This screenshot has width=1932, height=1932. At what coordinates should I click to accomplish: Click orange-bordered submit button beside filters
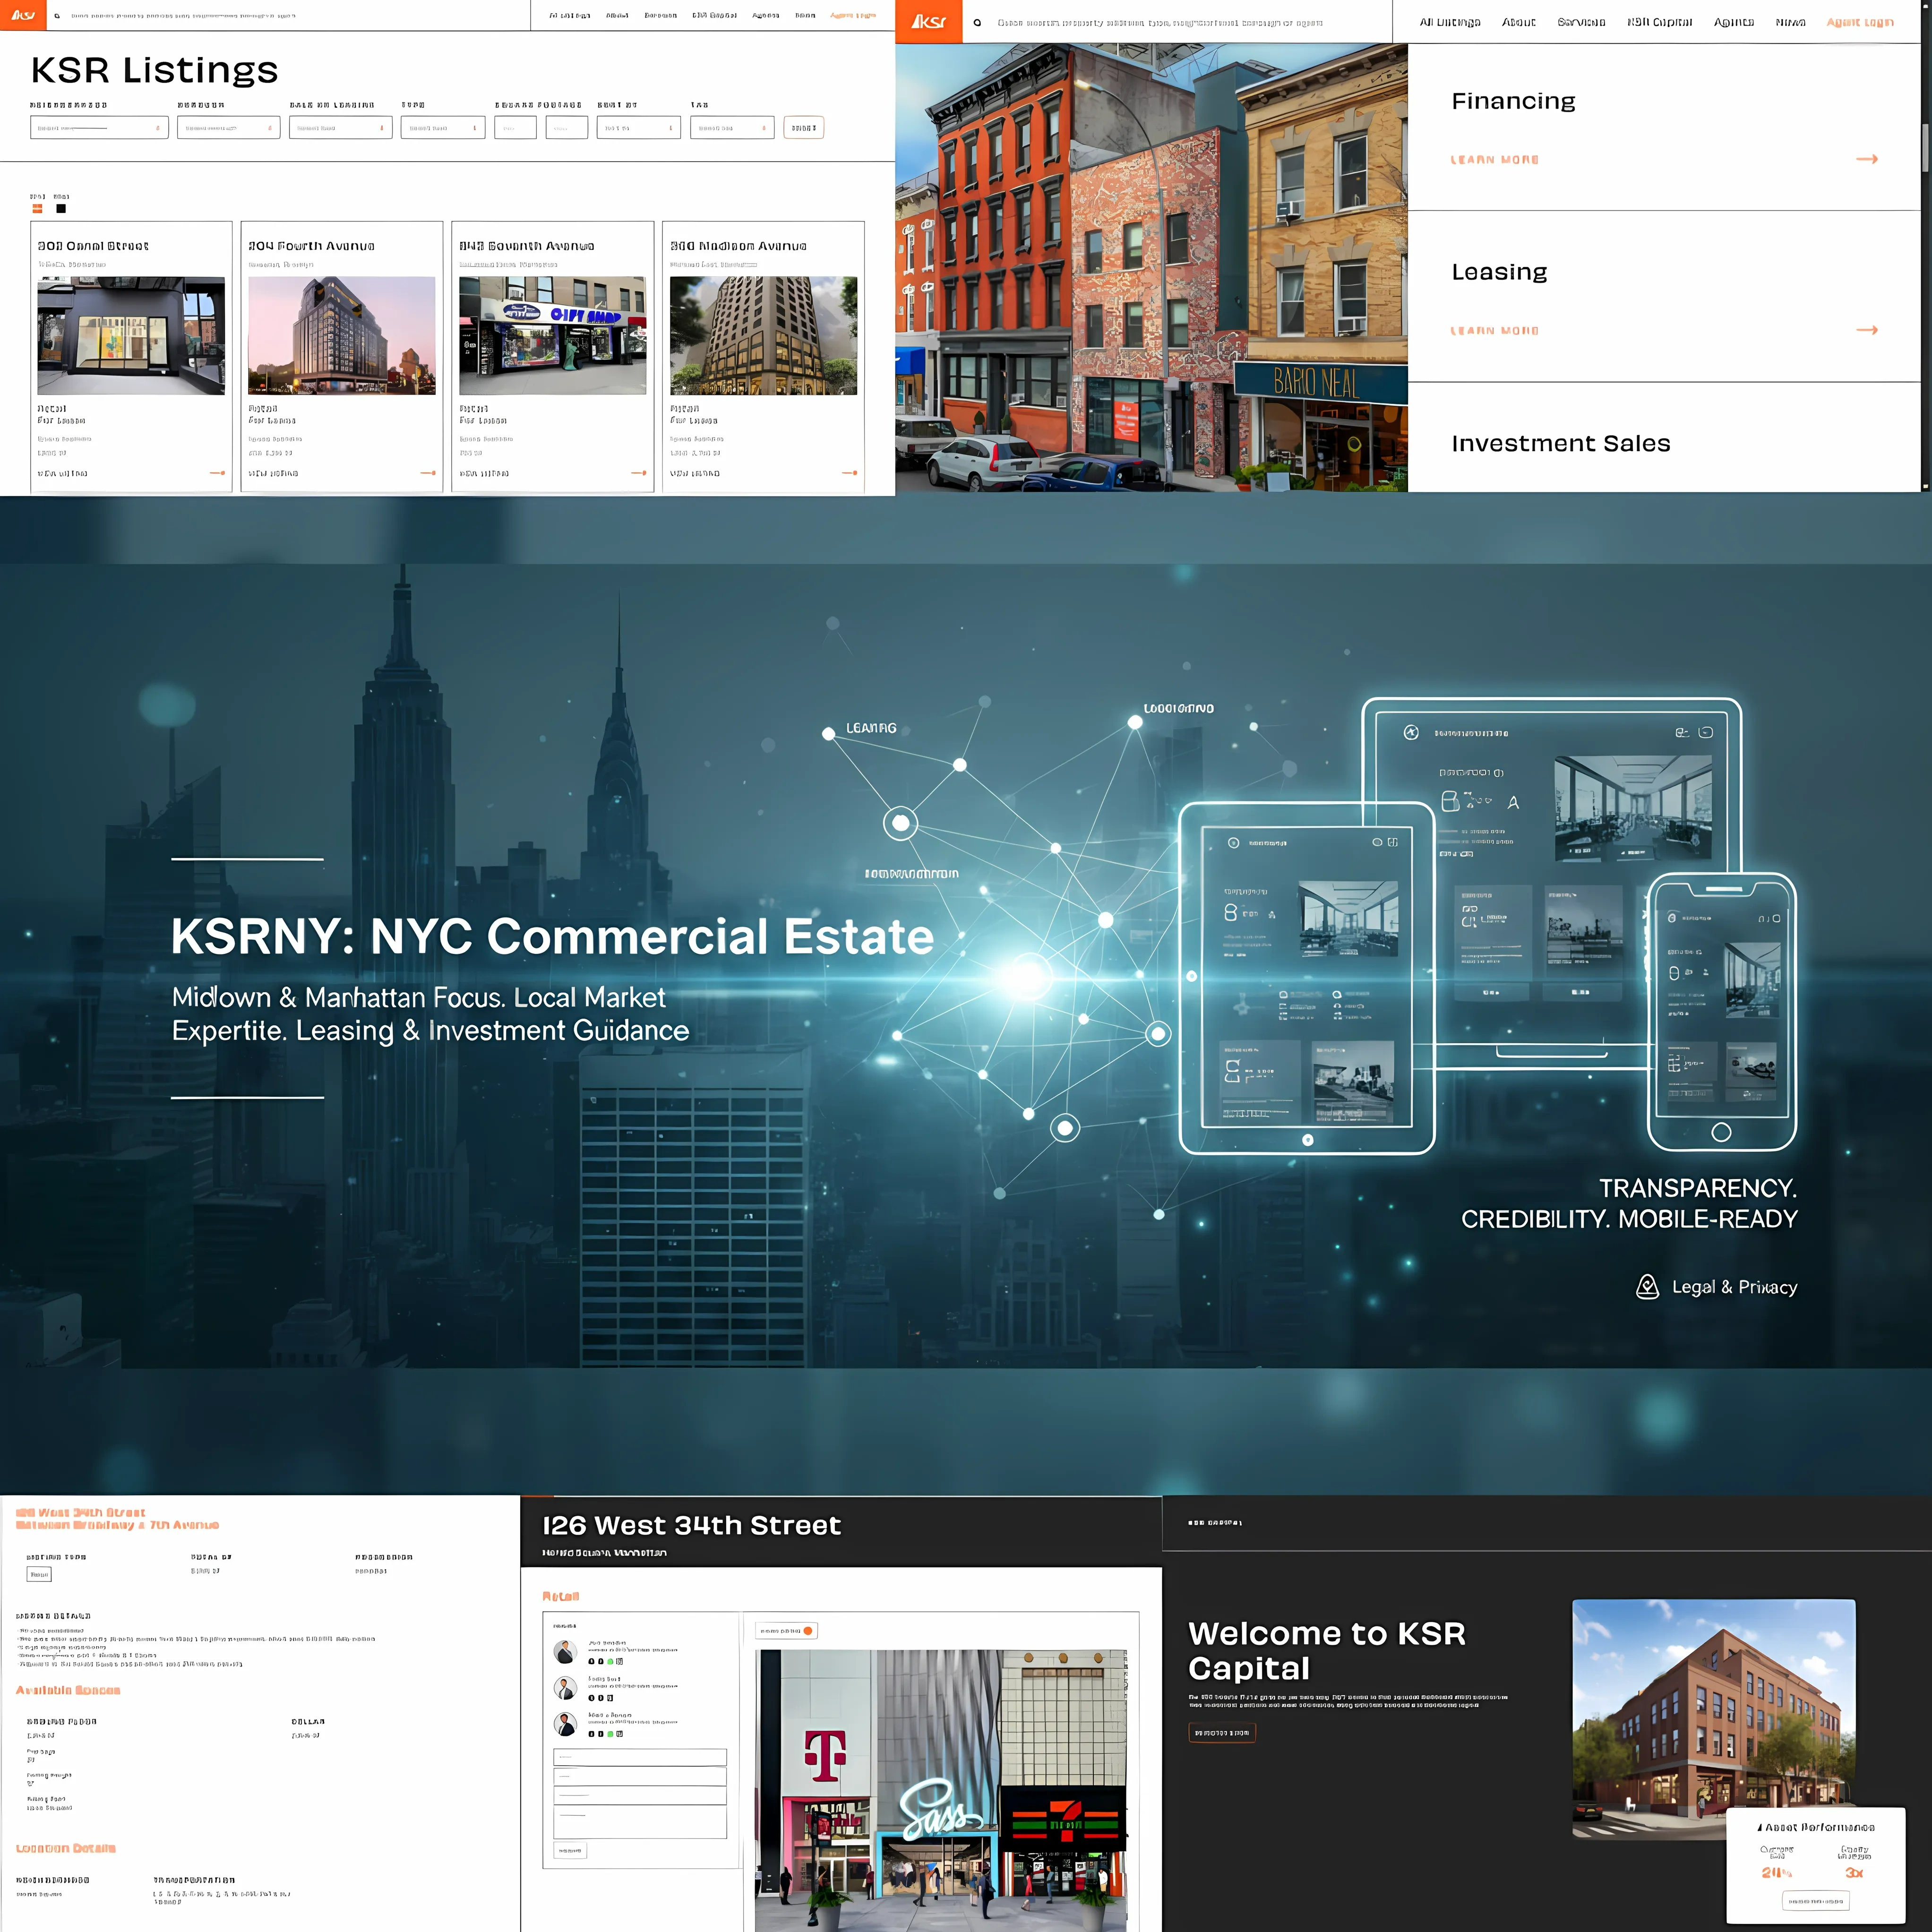pos(803,128)
